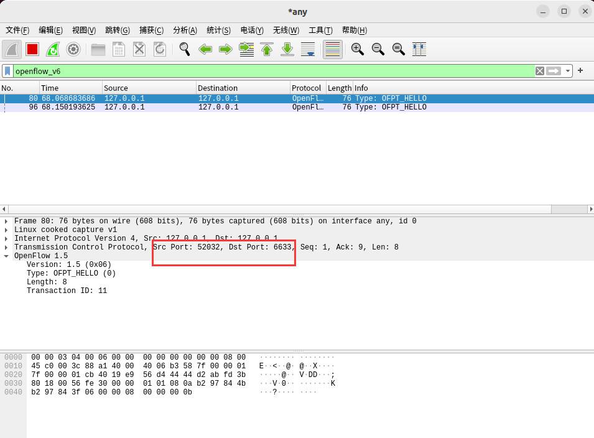The width and height of the screenshot is (594, 438).
Task: Select packet 96 OFPT_HELLO row
Action: 297,107
